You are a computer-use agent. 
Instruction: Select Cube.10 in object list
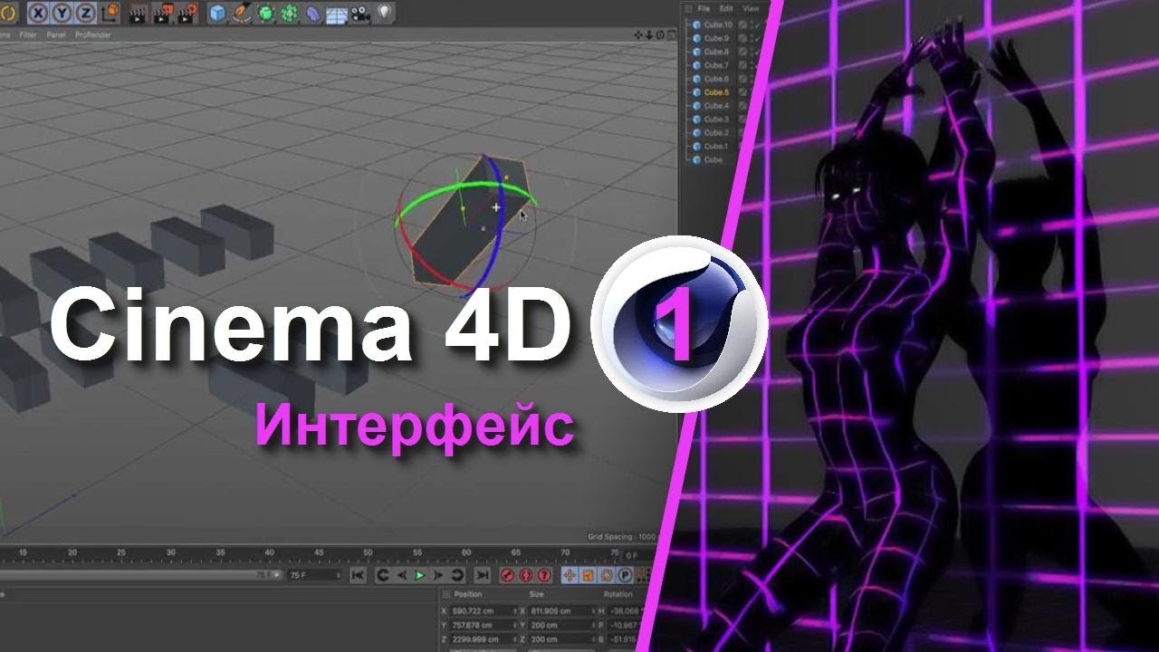point(717,25)
